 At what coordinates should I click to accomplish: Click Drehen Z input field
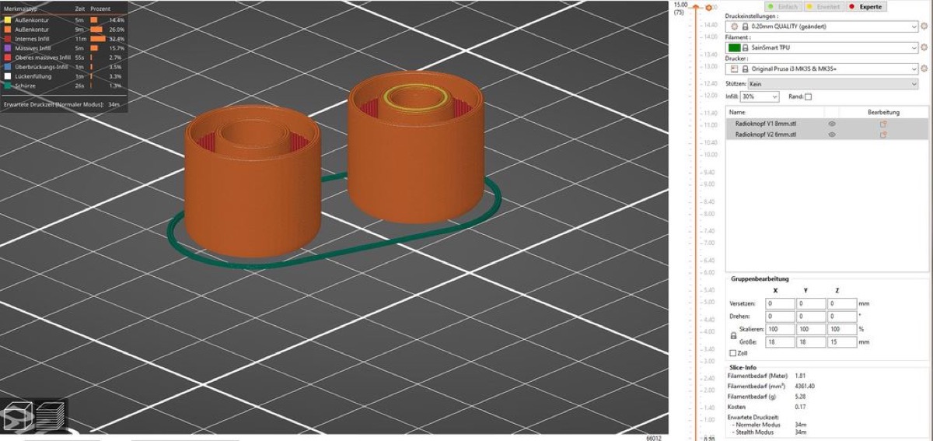(841, 317)
